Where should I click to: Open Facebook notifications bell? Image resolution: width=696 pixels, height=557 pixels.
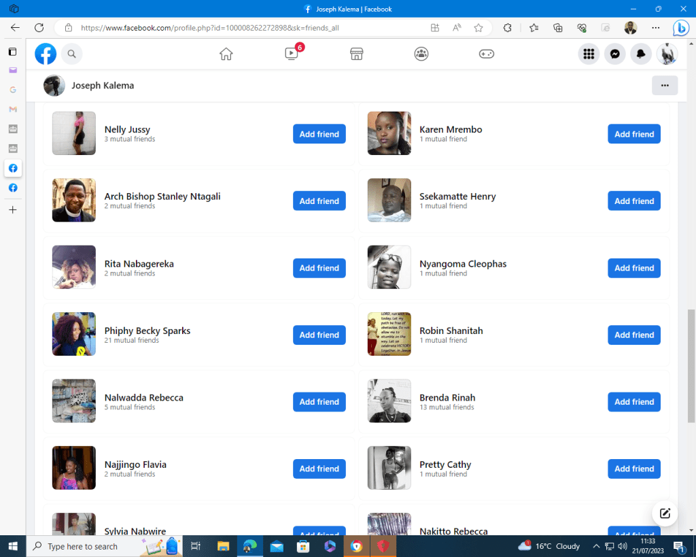pyautogui.click(x=641, y=54)
